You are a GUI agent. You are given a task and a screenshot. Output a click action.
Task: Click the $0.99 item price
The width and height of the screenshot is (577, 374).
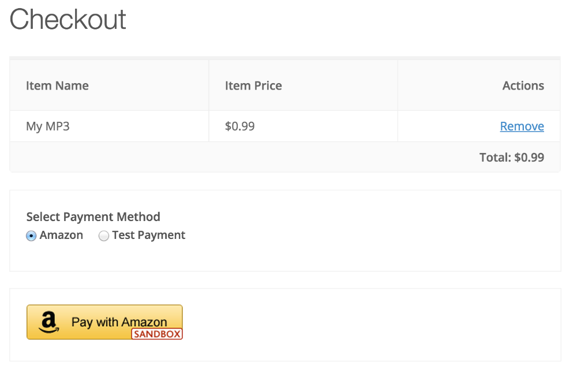click(x=239, y=126)
